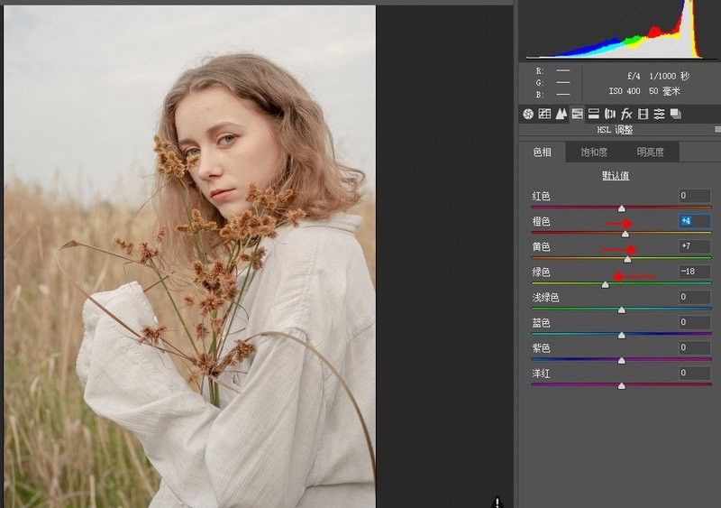Click the 绿色 slider label
This screenshot has height=508, width=721.
[x=542, y=272]
